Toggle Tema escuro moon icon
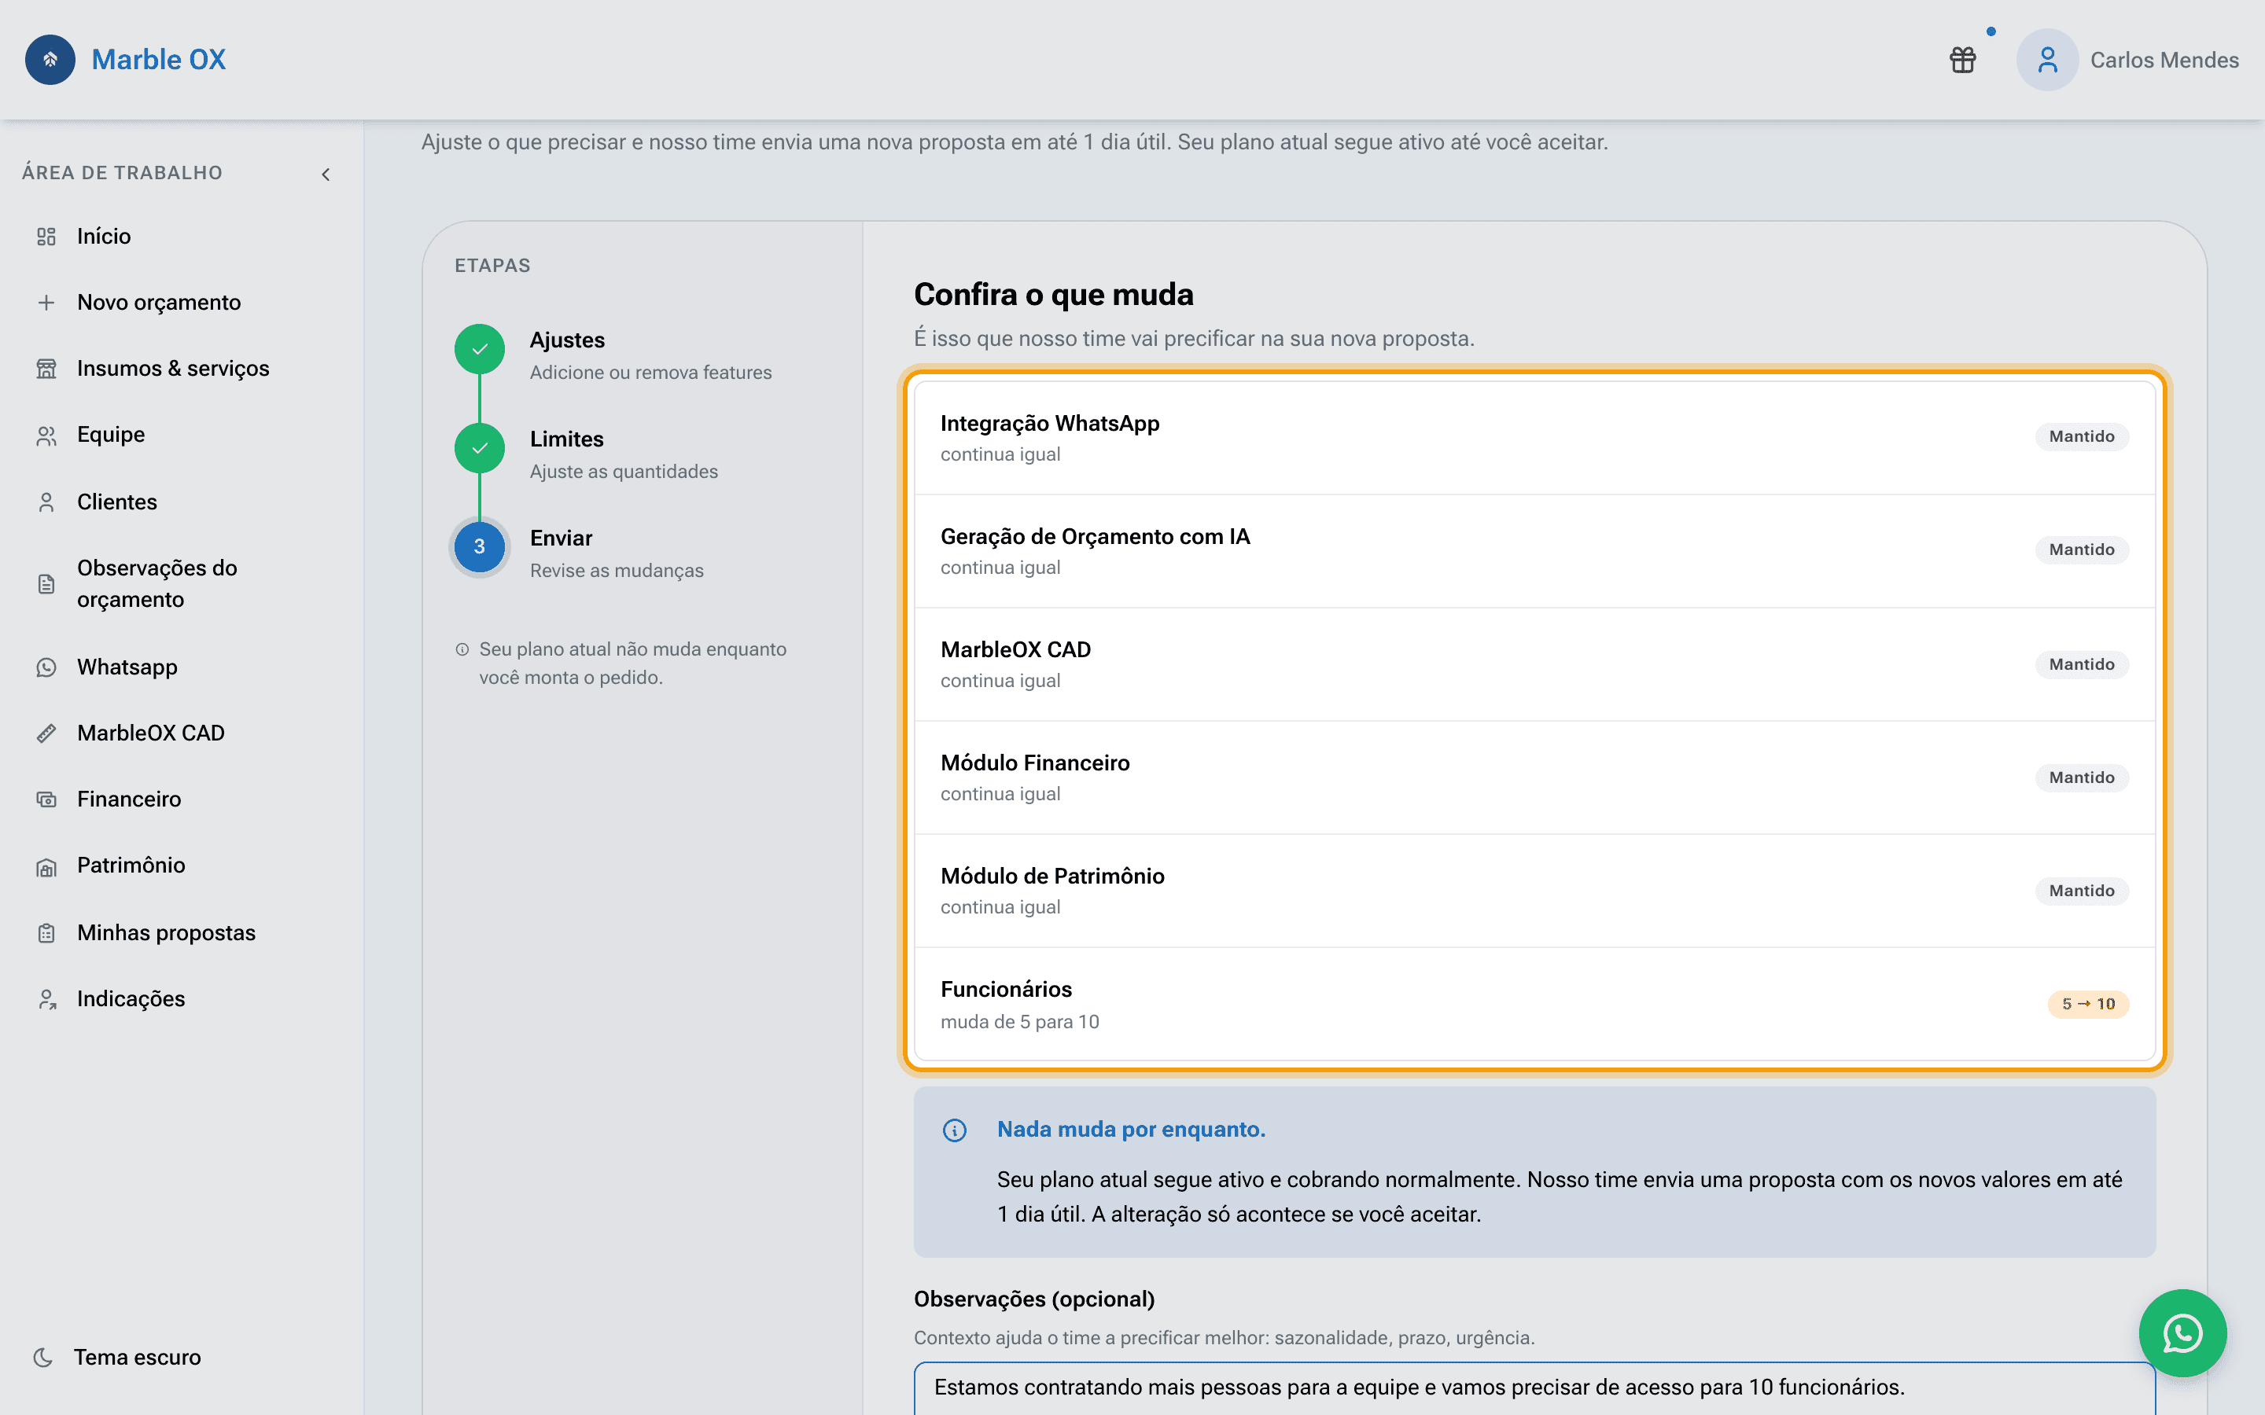The image size is (2265, 1415). 43,1357
